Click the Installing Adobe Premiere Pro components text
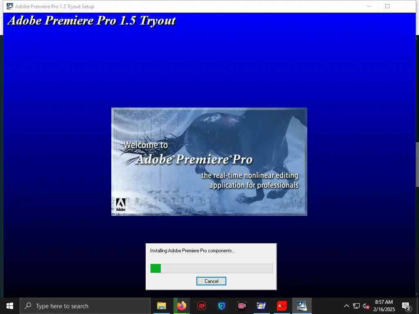Screen dimensions: 419x314 click(x=192, y=251)
